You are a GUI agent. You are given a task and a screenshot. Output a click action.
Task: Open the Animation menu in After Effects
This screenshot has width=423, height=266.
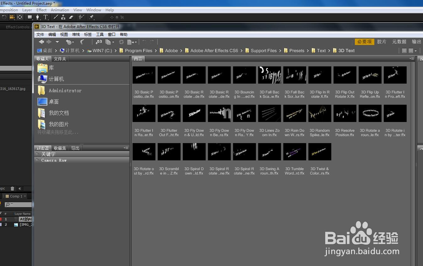click(60, 10)
